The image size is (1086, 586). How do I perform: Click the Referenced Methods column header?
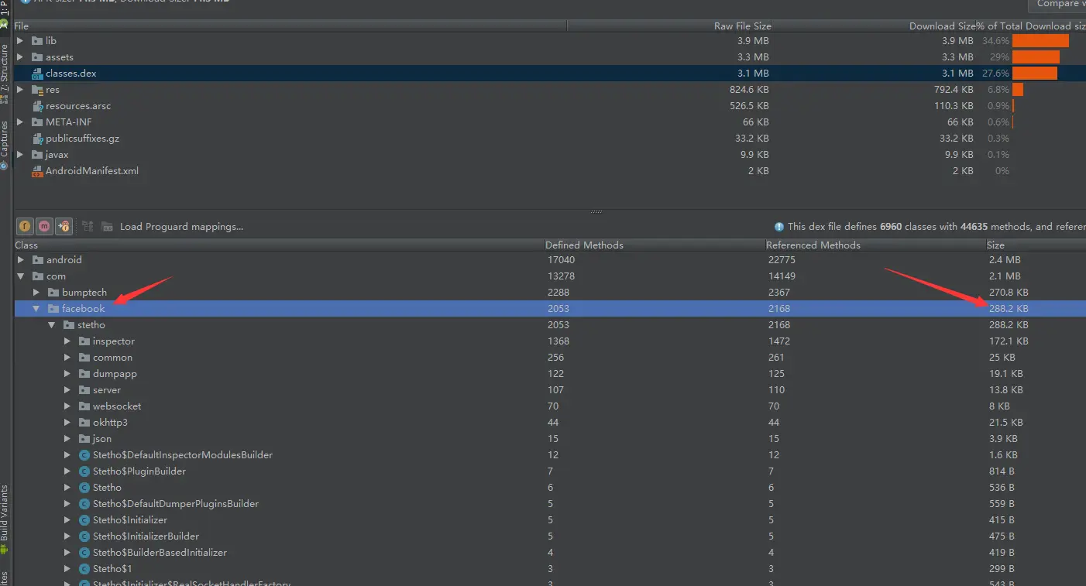coord(875,245)
